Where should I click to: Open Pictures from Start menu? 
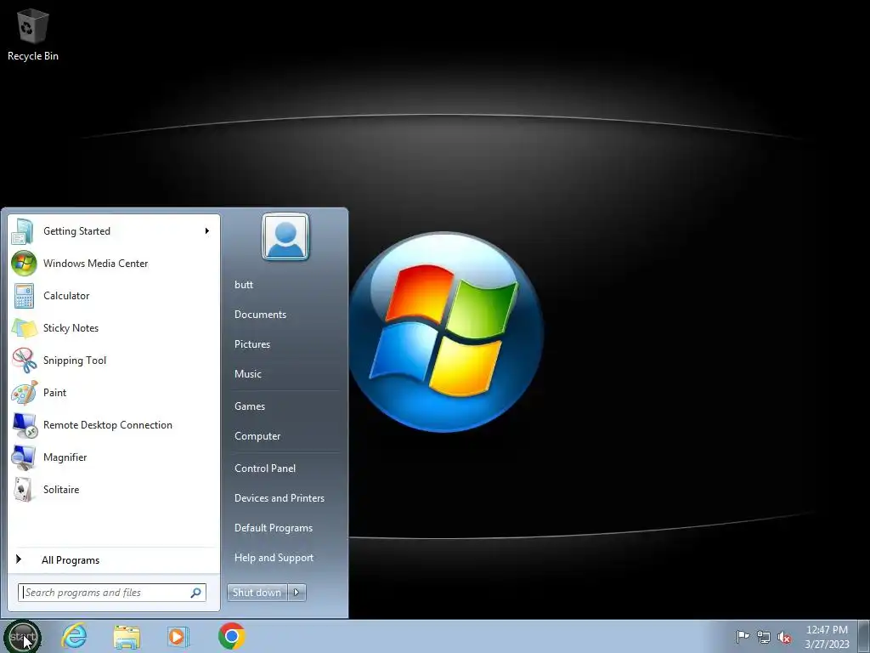click(252, 344)
